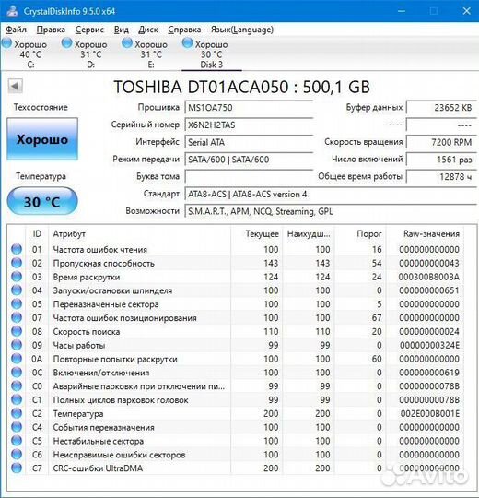Click the Стандарт field ATA8-ACS
479x498 pixels.
[x=331, y=194]
